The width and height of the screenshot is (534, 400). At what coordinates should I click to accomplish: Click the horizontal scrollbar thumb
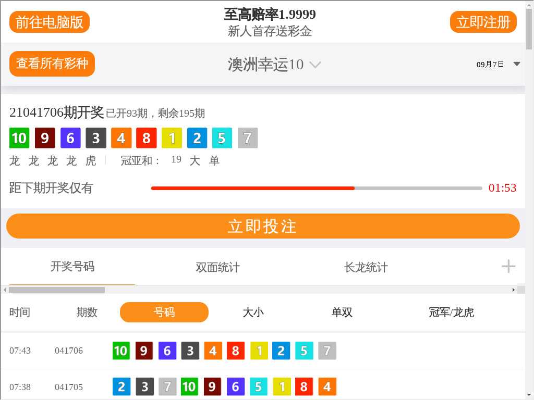tap(56, 290)
